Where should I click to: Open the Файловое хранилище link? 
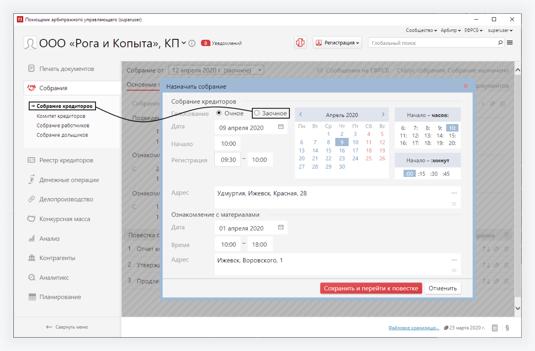coord(414,328)
